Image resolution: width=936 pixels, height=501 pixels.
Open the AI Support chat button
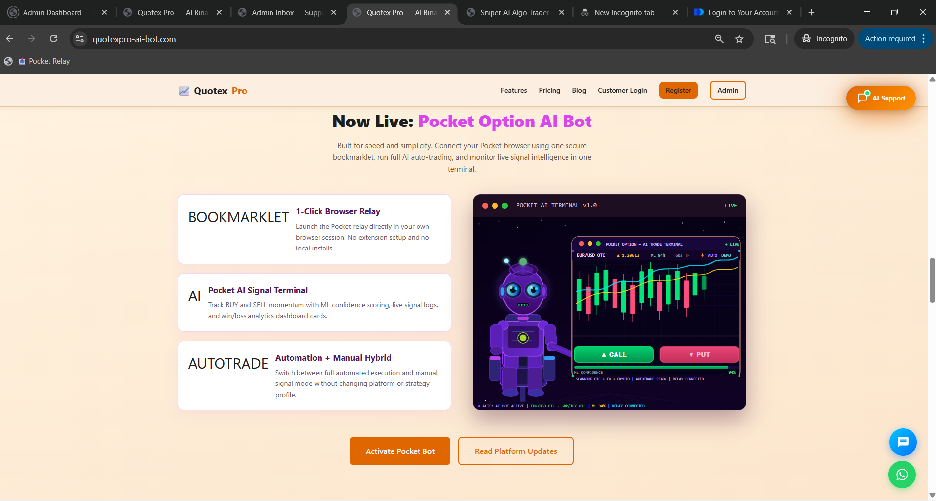coord(881,98)
